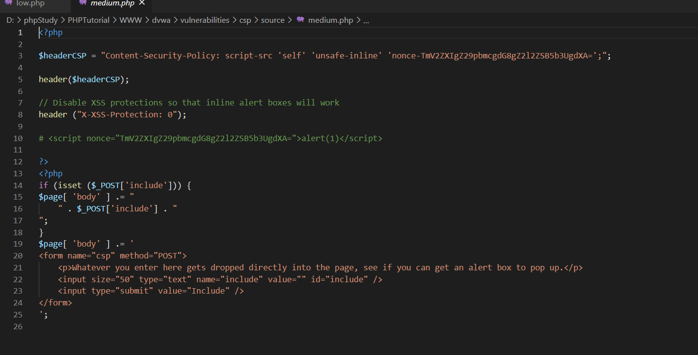Viewport: 698px width, 355px height.
Task: Click the PHP icon on low.php tab
Action: click(x=8, y=3)
